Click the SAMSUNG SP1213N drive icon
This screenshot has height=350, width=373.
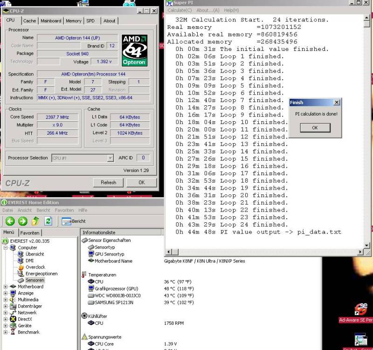(x=91, y=302)
